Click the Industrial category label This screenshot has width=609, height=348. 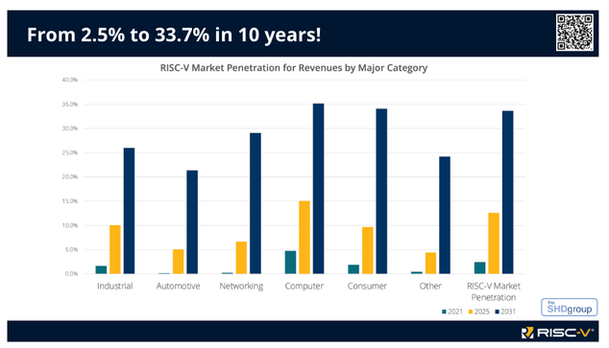(115, 286)
